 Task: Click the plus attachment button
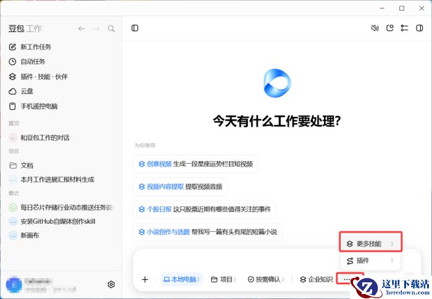[x=145, y=279]
